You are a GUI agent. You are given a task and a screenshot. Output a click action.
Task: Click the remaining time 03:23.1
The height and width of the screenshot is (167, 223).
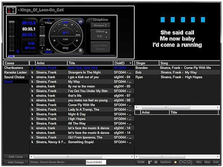tap(29, 35)
